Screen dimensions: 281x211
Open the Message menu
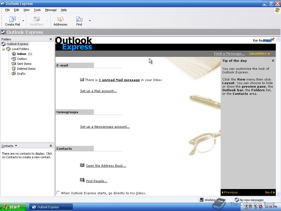tap(51, 10)
